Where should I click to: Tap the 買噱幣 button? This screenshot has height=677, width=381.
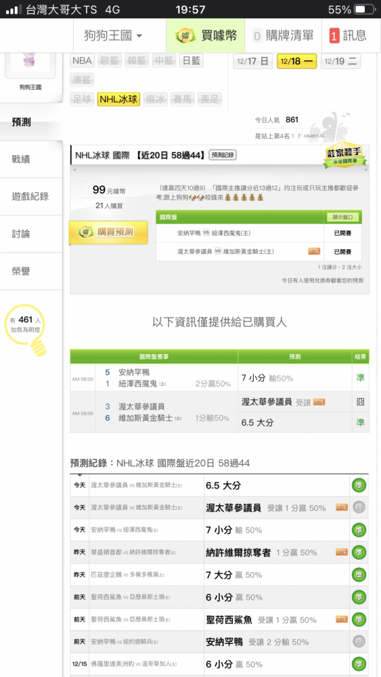[x=206, y=35]
